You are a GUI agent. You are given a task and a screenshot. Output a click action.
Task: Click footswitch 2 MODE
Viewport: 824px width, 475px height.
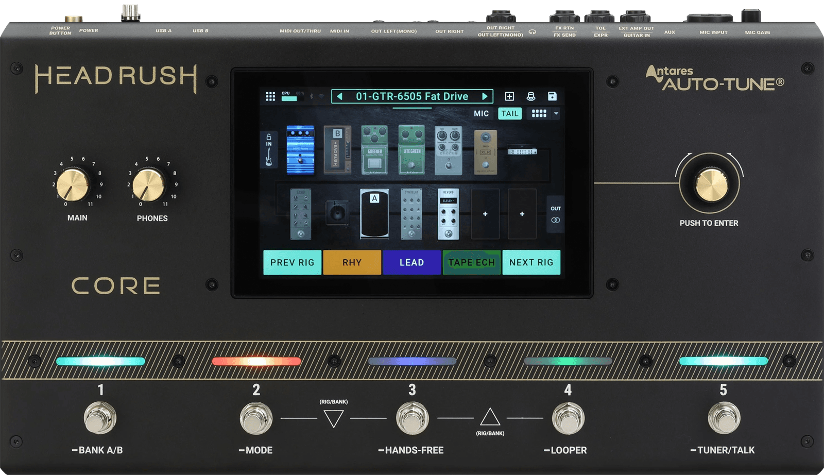coord(256,418)
